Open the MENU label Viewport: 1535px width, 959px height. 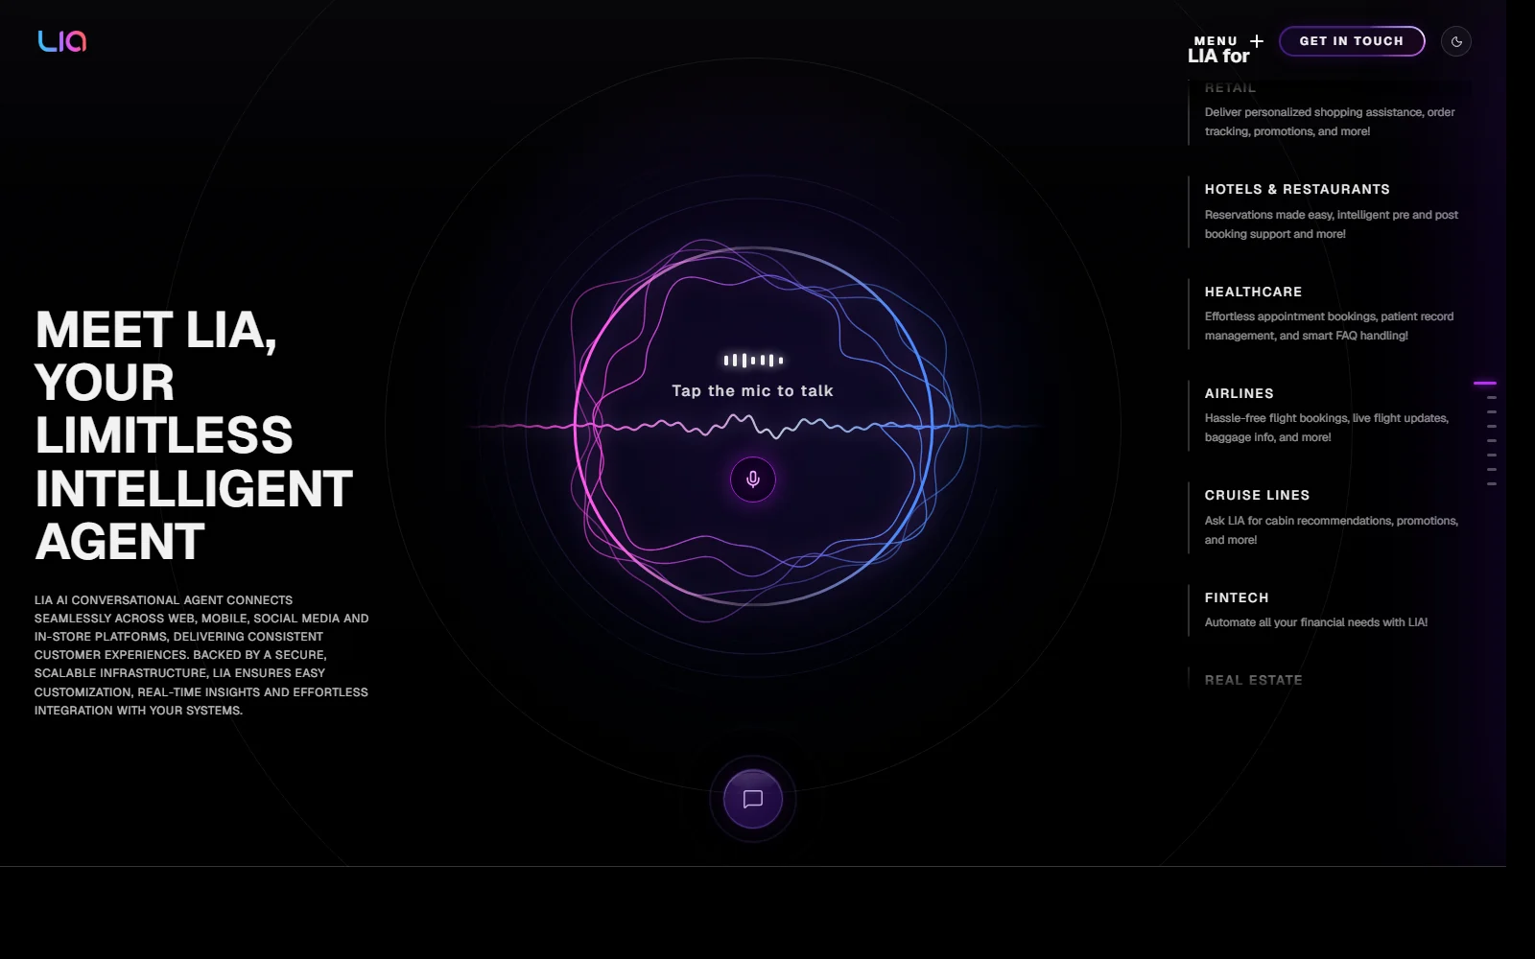coord(1216,41)
